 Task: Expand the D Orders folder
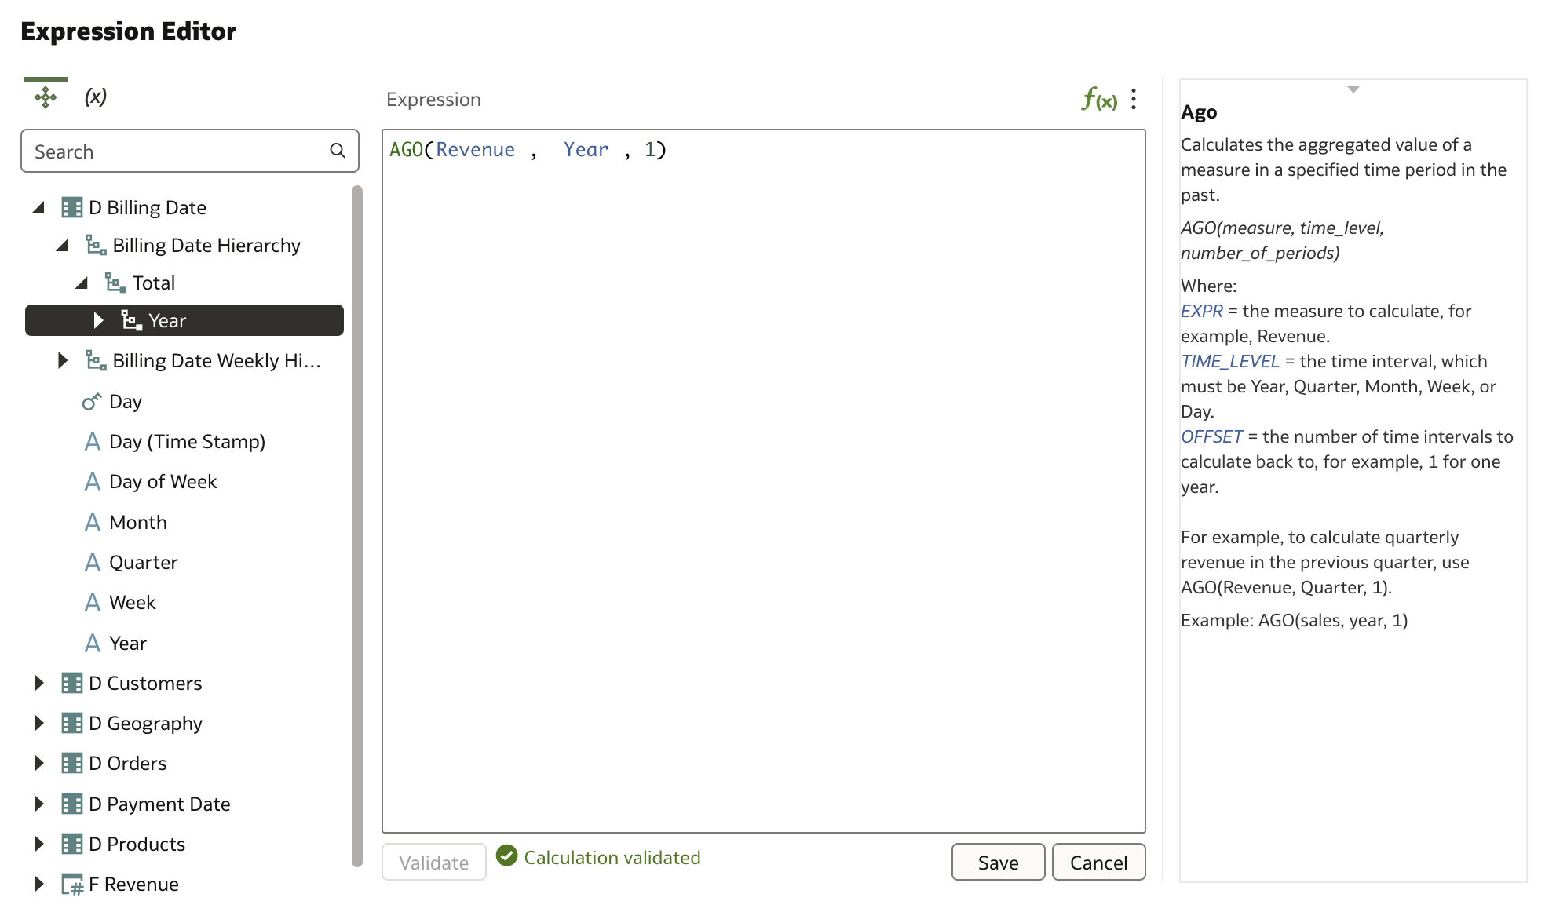pos(38,763)
